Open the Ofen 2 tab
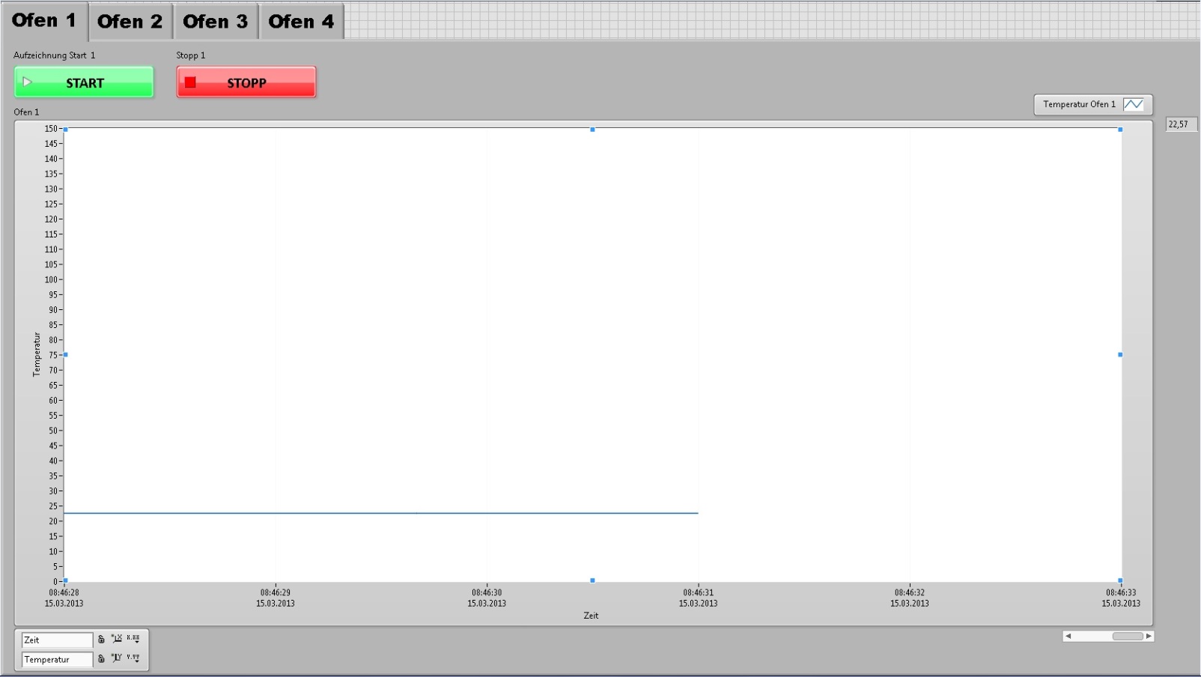This screenshot has width=1201, height=677. pos(130,22)
